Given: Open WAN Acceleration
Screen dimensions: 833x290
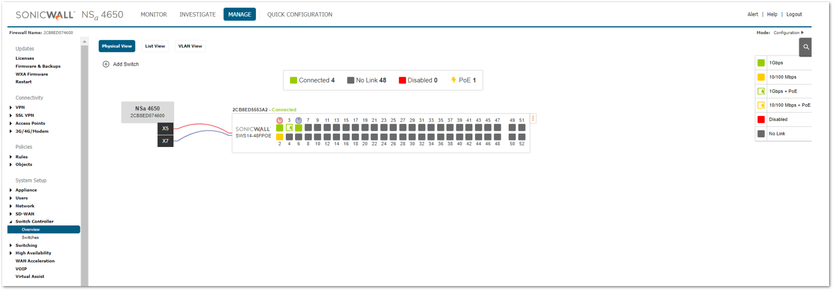Looking at the screenshot, I should [35, 261].
